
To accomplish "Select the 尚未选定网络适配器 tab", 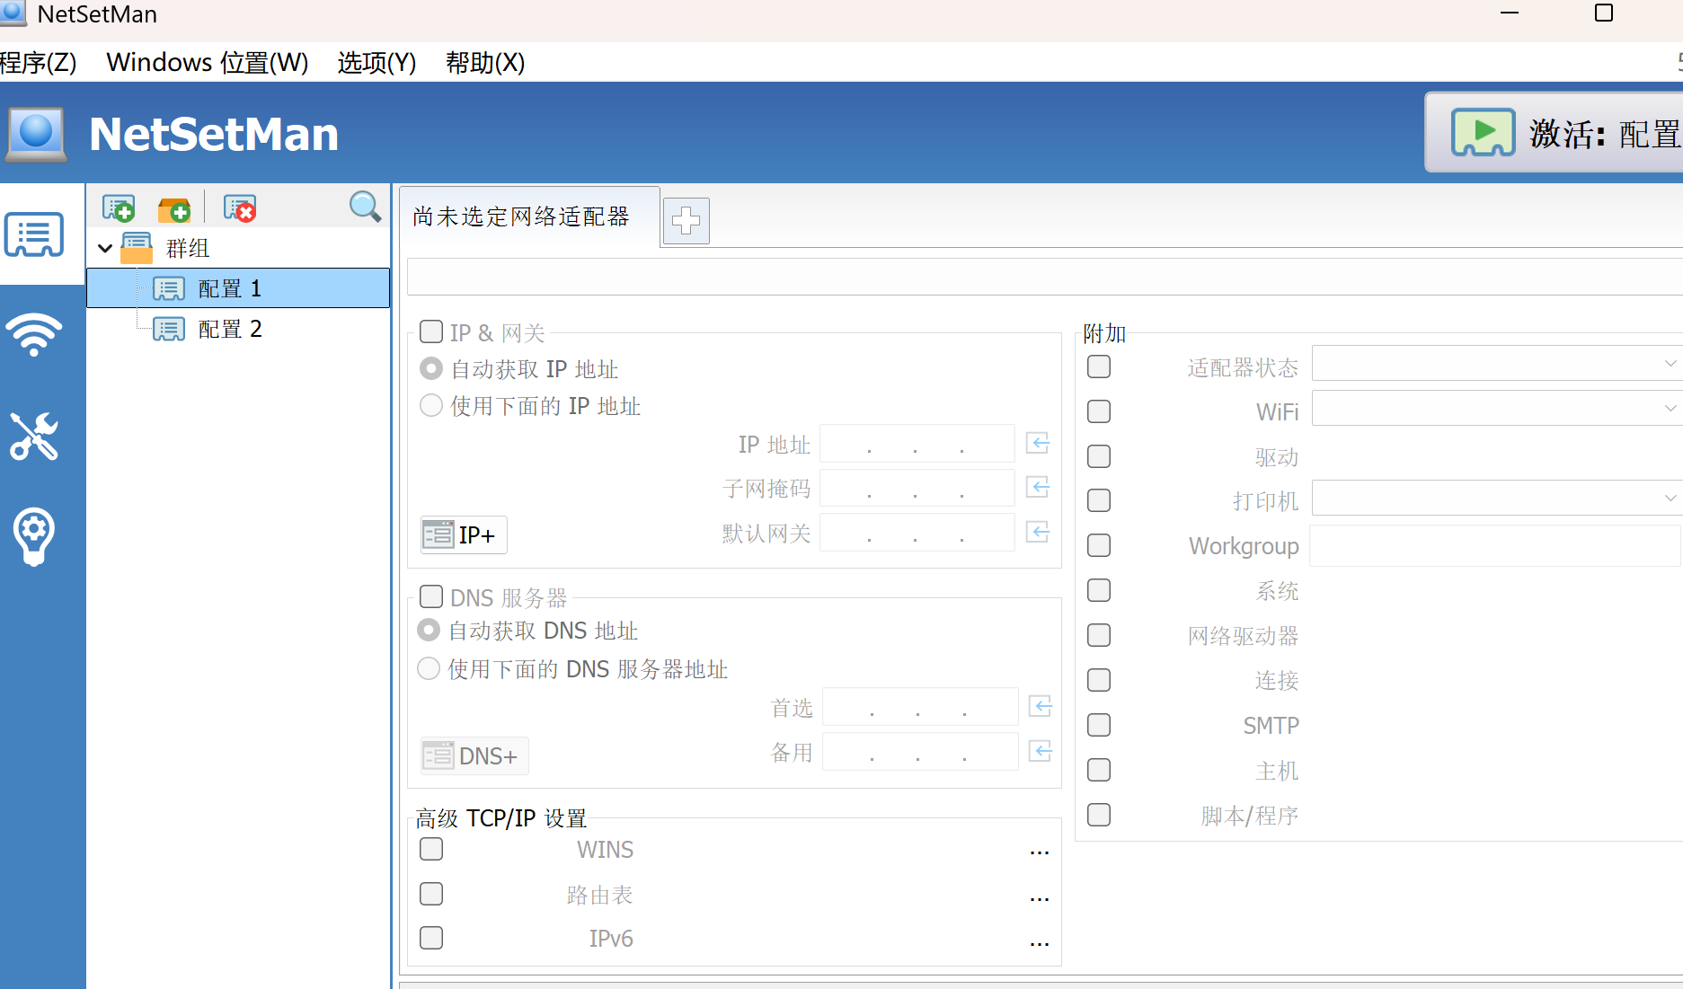I will tap(528, 216).
